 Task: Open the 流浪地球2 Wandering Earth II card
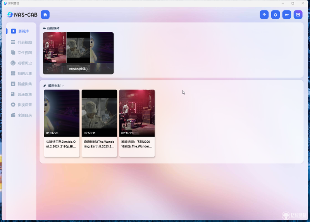tap(99, 123)
